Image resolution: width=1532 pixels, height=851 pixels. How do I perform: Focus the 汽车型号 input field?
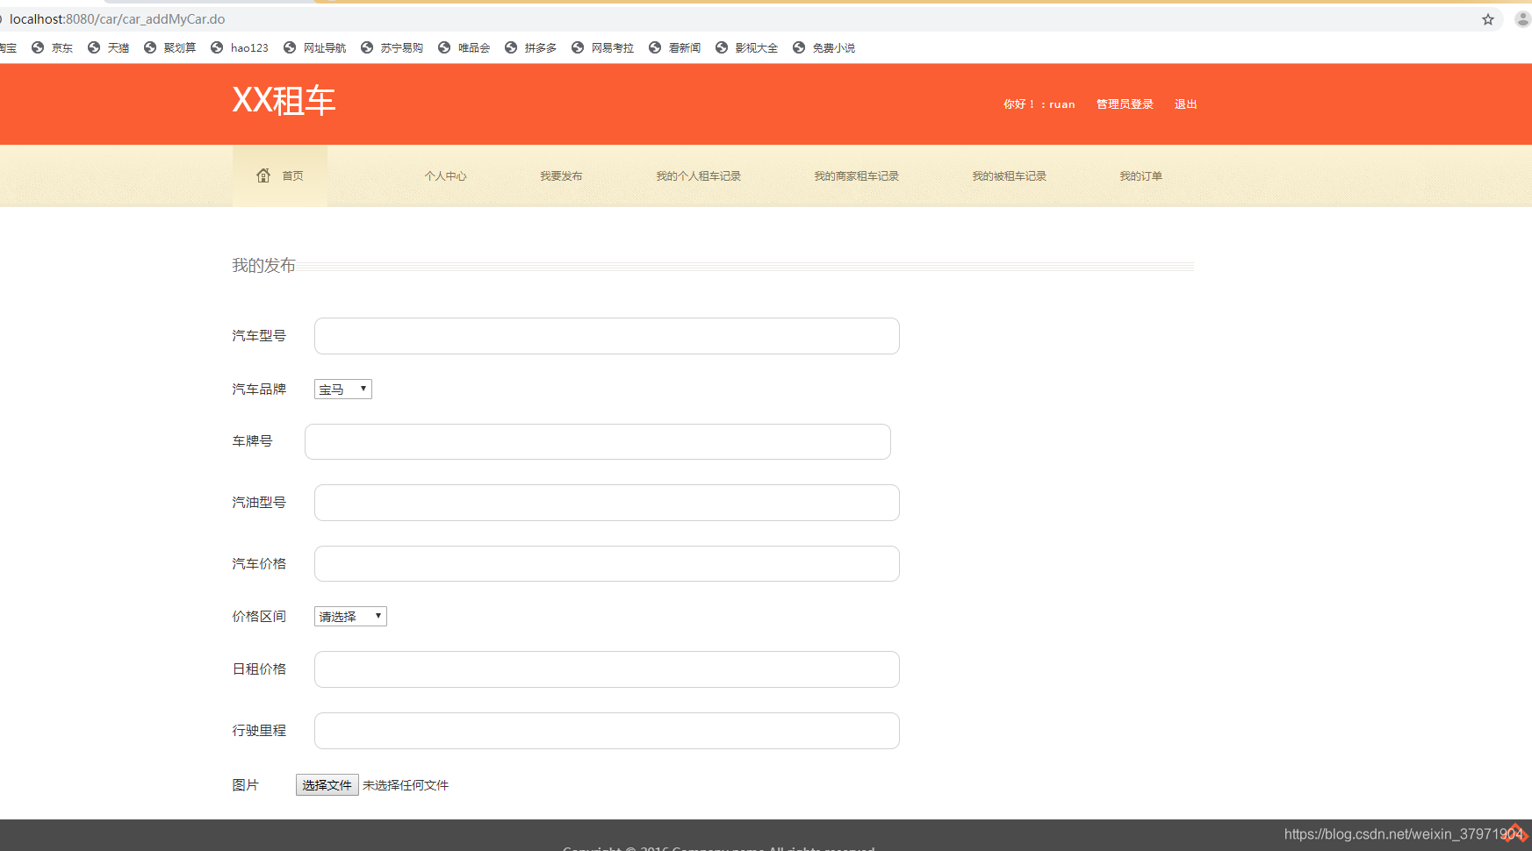(x=607, y=336)
